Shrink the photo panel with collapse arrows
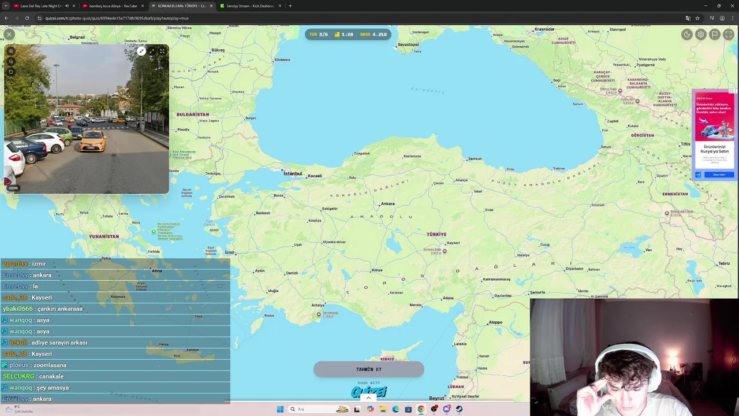This screenshot has height=416, width=739. [x=141, y=51]
